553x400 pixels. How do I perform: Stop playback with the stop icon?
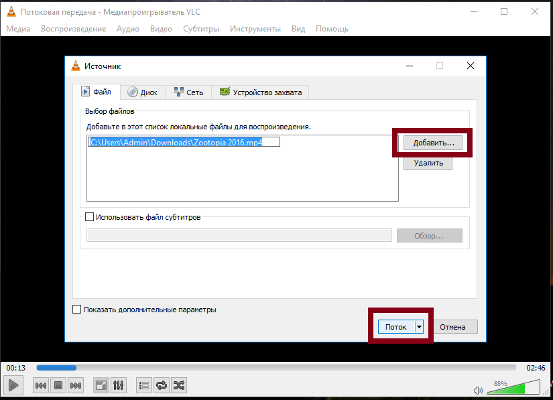pos(58,385)
